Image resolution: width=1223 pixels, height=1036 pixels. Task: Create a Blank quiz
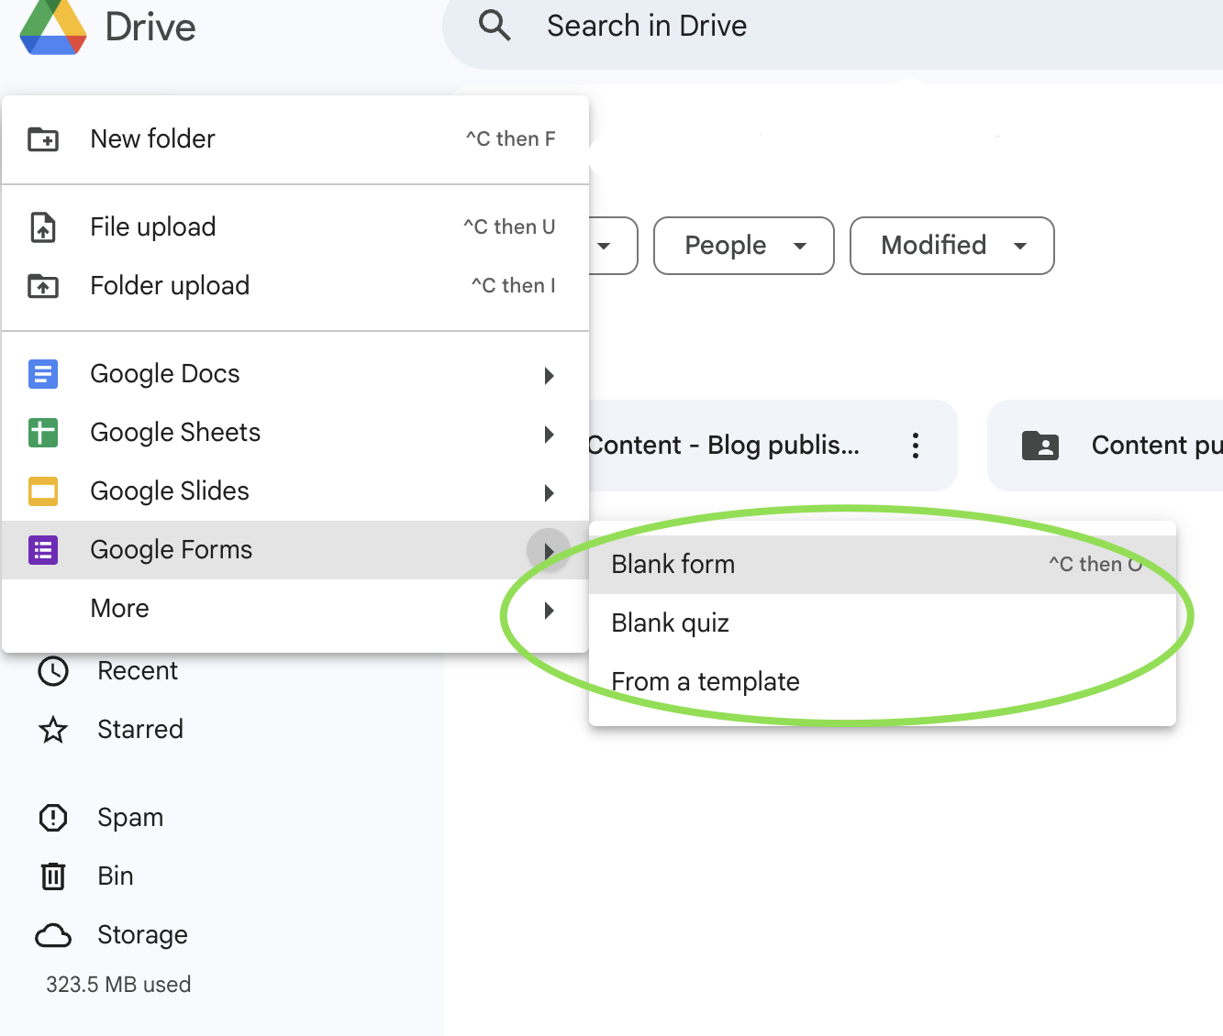tap(883, 623)
